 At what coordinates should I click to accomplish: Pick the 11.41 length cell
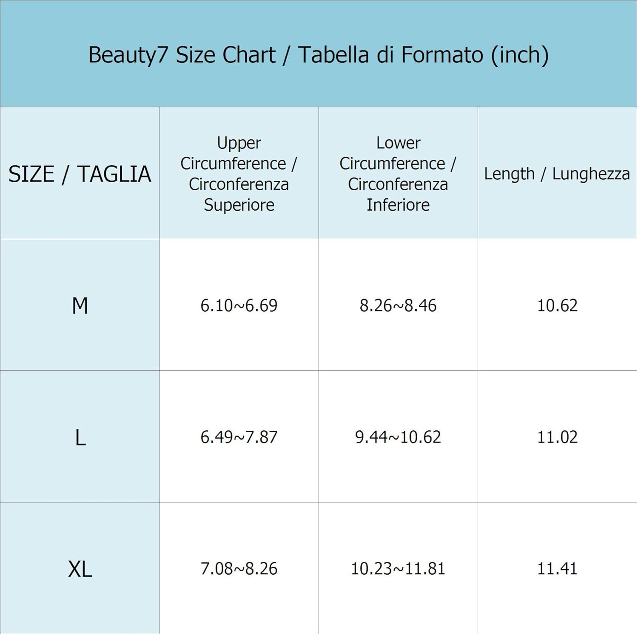tap(557, 569)
